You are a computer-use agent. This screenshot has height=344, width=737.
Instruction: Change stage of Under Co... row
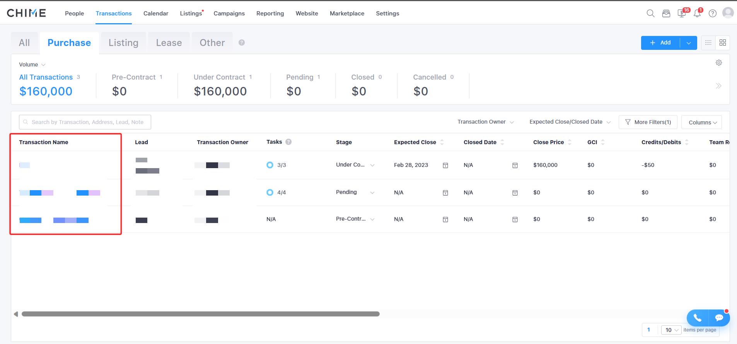[x=355, y=165]
